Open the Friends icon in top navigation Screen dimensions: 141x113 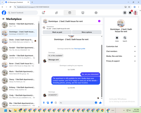56,13
